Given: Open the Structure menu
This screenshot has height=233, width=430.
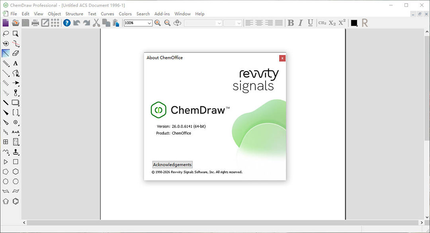Looking at the screenshot, I should (x=74, y=14).
